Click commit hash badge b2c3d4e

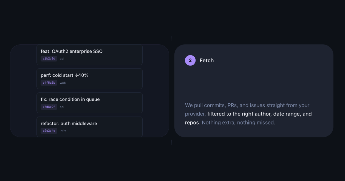pyautogui.click(x=49, y=131)
